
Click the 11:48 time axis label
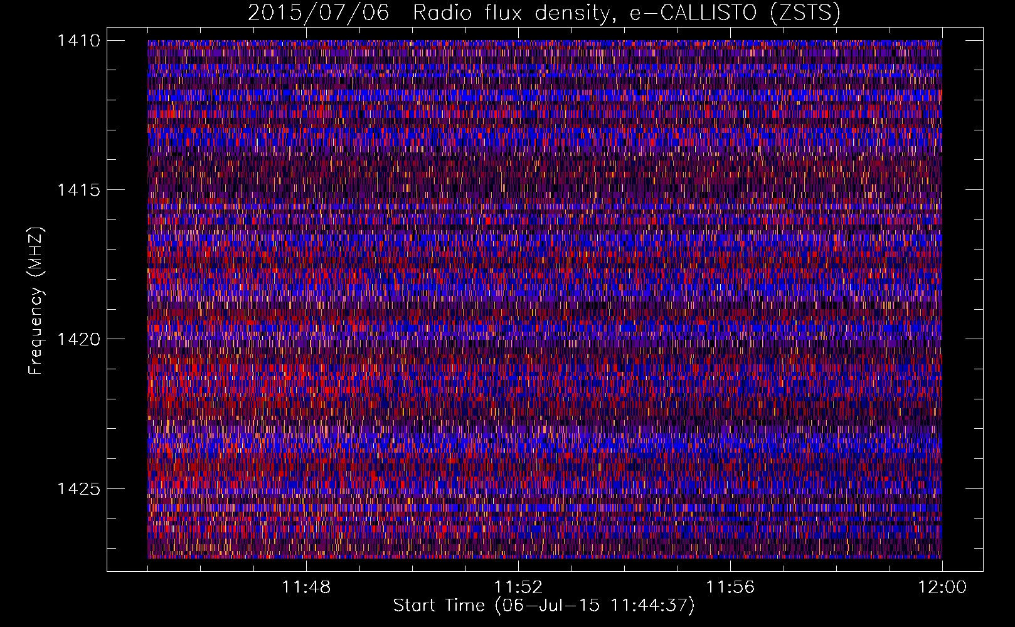306,587
